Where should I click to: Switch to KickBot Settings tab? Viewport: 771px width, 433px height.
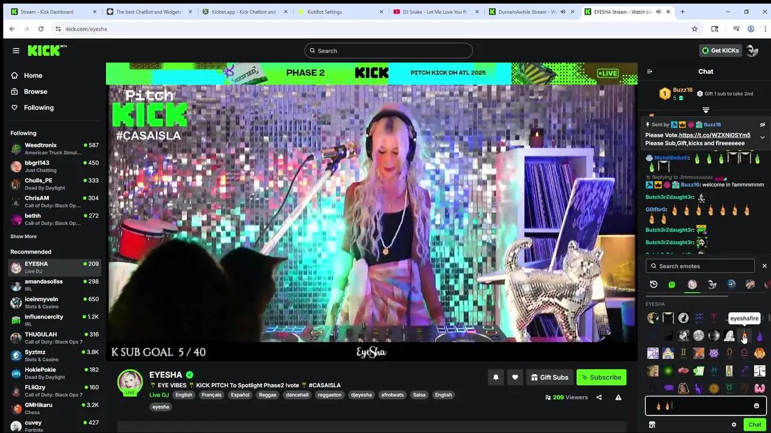click(340, 11)
